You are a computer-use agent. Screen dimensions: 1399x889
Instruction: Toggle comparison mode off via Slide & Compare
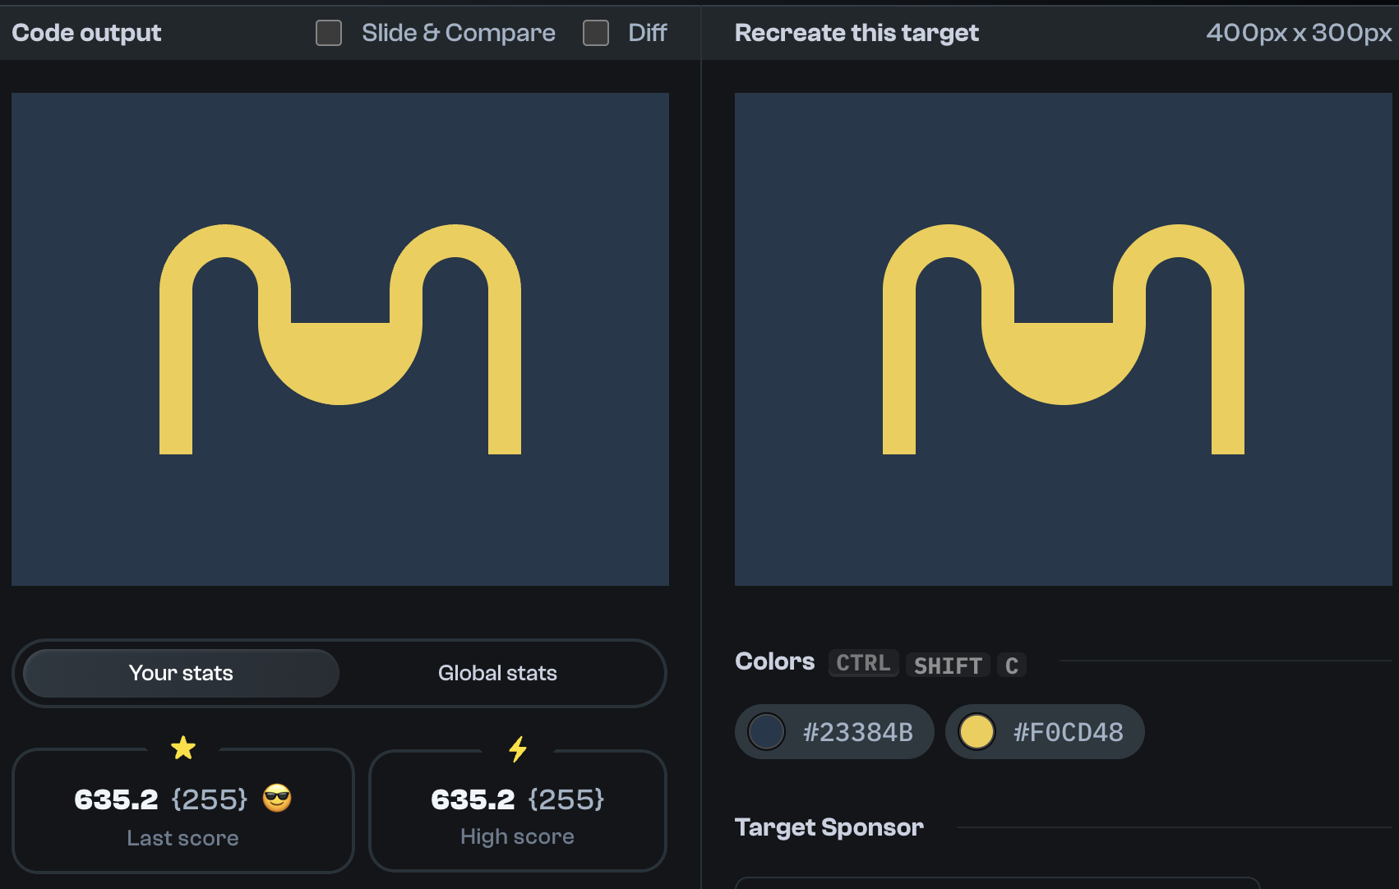pyautogui.click(x=328, y=33)
